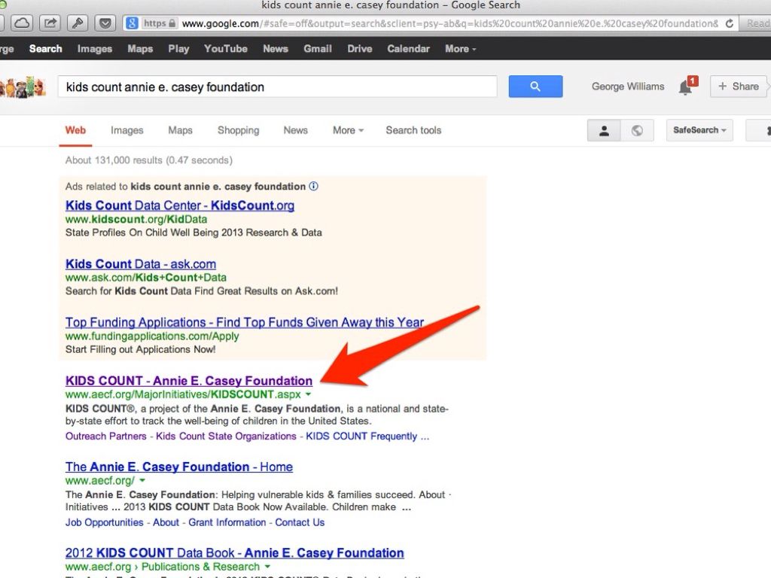Click the Pocket save icon in toolbar
The height and width of the screenshot is (578, 771).
tap(105, 23)
